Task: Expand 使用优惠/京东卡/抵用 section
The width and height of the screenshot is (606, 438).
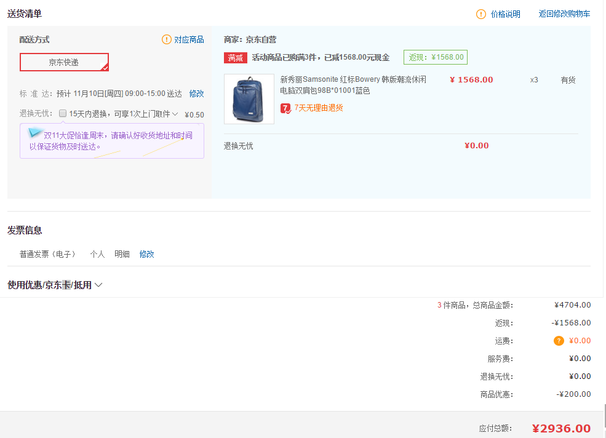Action: pos(55,285)
